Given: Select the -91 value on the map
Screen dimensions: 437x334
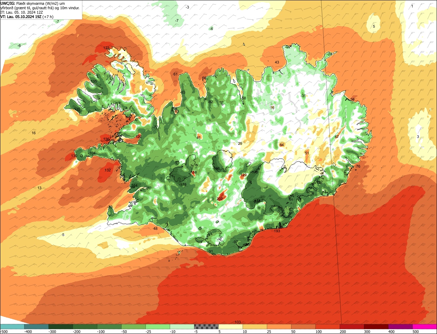Looking at the screenshot, I should (211, 252).
